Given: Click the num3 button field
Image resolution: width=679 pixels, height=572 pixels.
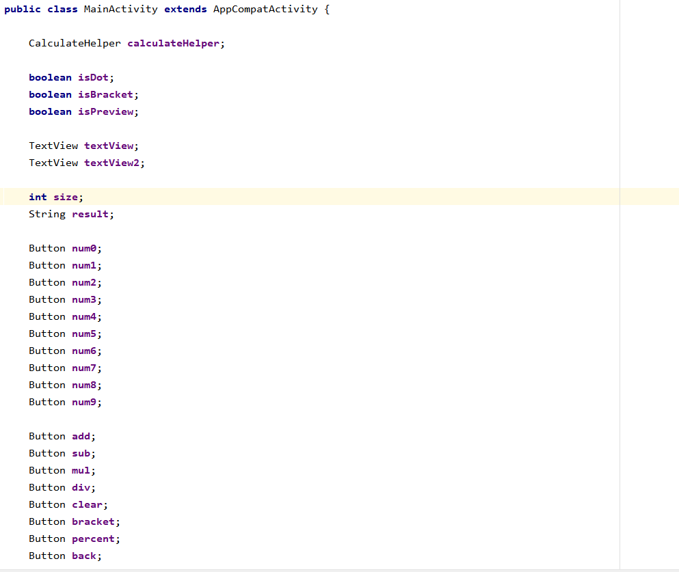Looking at the screenshot, I should 84,299.
